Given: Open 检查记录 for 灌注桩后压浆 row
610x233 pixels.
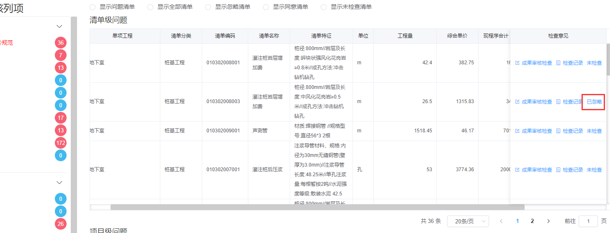Looking at the screenshot, I should tap(569, 170).
